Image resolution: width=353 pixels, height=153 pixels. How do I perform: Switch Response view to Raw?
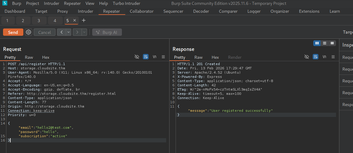pyautogui.click(x=198, y=57)
